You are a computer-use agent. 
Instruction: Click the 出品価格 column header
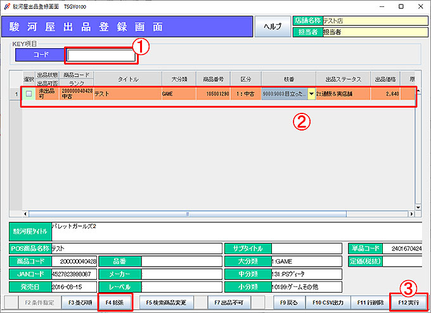385,79
